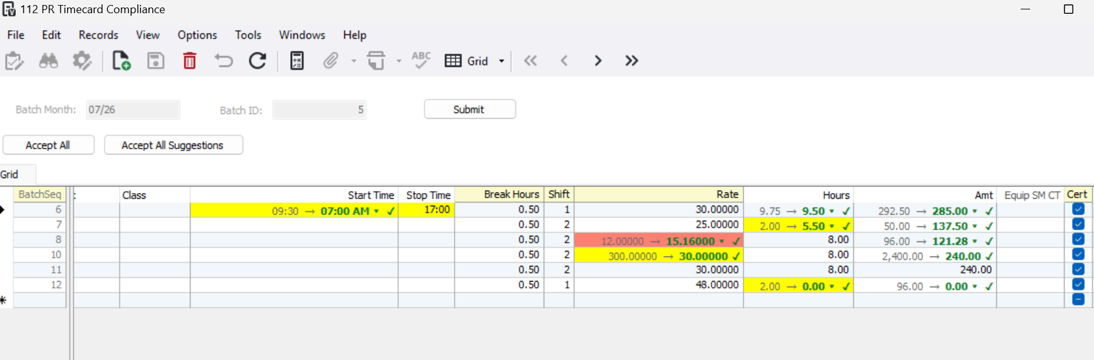Click the Accept All button
Viewport: 1094px width, 360px height.
click(48, 145)
